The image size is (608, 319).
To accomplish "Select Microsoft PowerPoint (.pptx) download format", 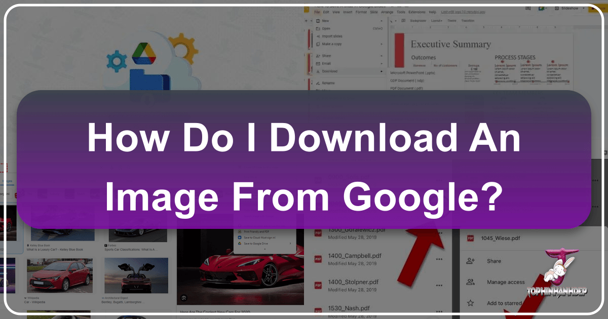I will coord(413,74).
